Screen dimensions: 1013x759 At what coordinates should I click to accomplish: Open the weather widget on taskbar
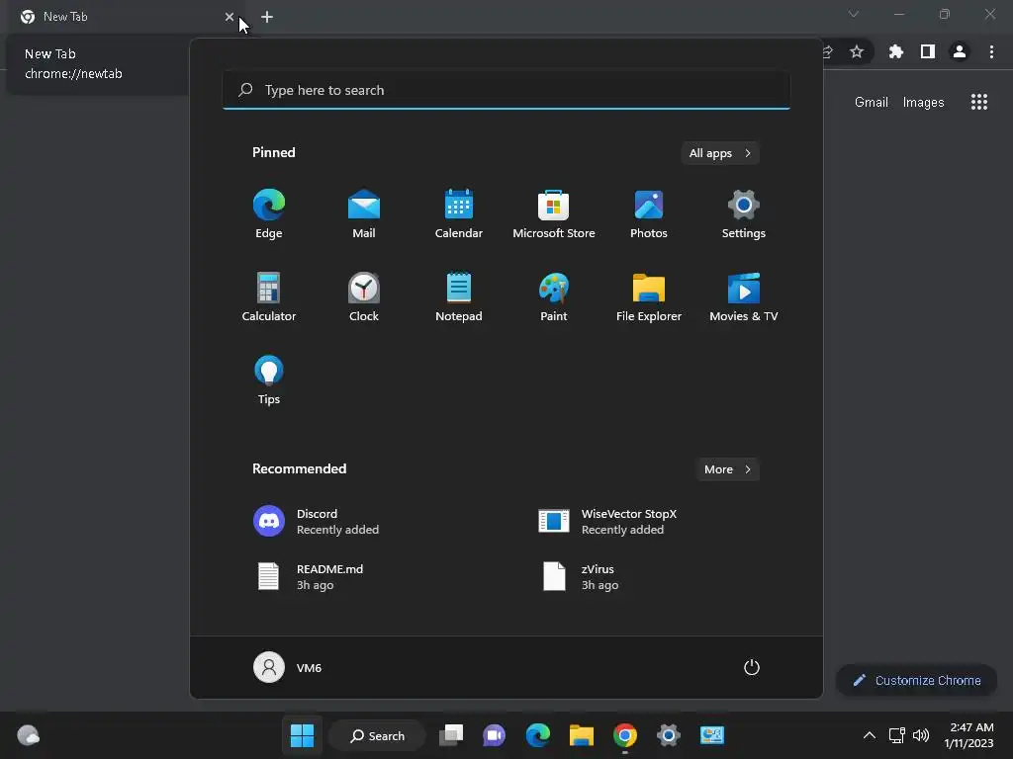coord(28,735)
